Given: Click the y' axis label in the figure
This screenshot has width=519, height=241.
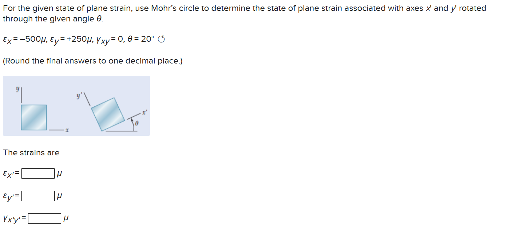Looking at the screenshot, I should (x=79, y=96).
